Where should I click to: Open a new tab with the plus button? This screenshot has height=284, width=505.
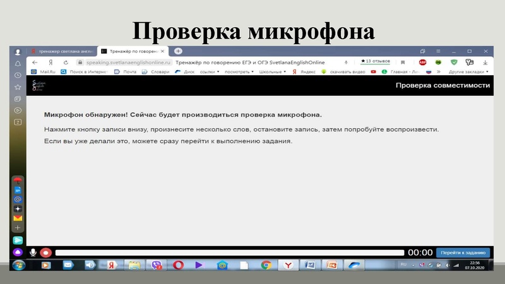(178, 51)
